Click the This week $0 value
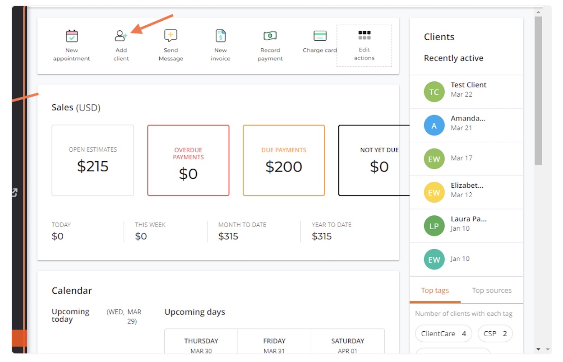The height and width of the screenshot is (362, 563). click(x=141, y=236)
